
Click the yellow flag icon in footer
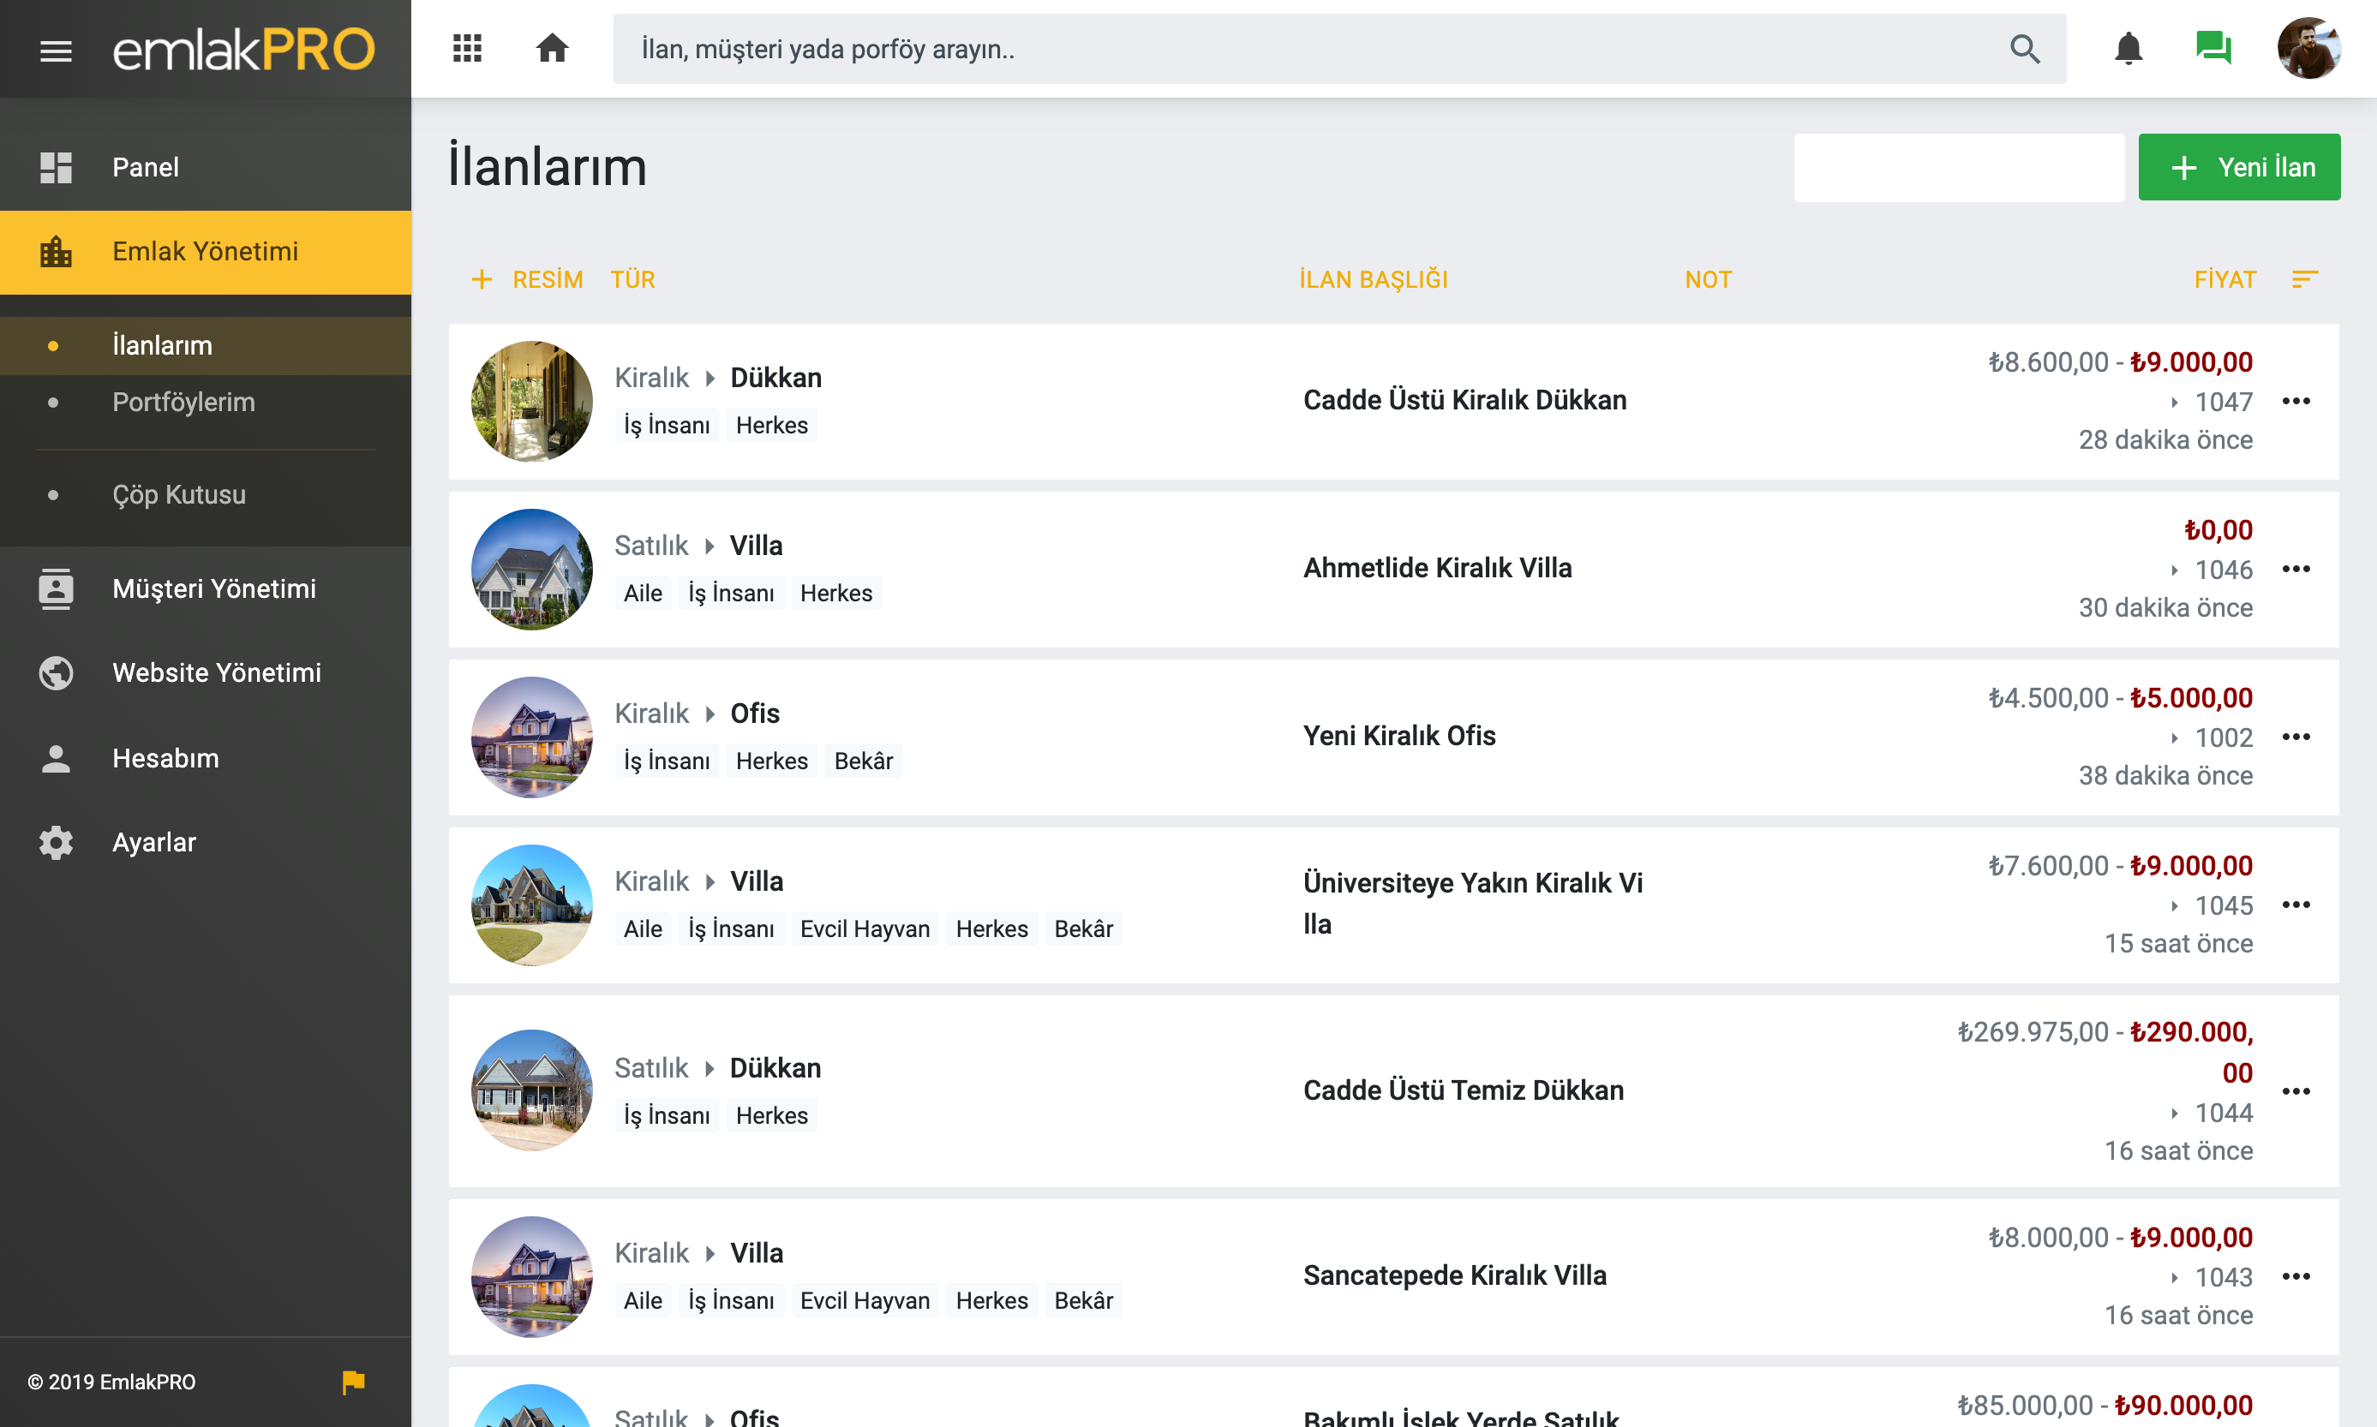click(353, 1382)
